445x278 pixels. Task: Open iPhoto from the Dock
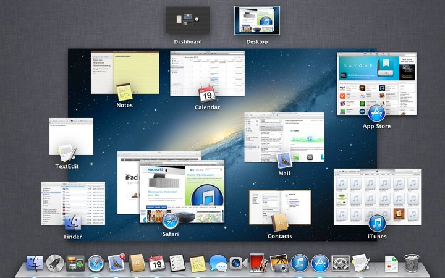279,264
